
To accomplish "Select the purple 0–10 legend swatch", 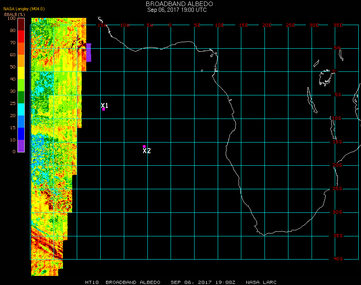I will [x=21, y=146].
